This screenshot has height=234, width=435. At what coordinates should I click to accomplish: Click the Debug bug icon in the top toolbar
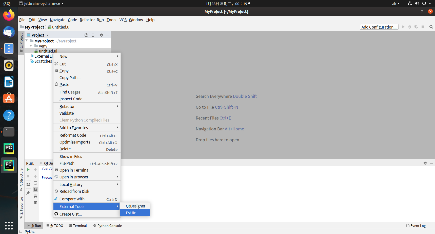[410, 27]
